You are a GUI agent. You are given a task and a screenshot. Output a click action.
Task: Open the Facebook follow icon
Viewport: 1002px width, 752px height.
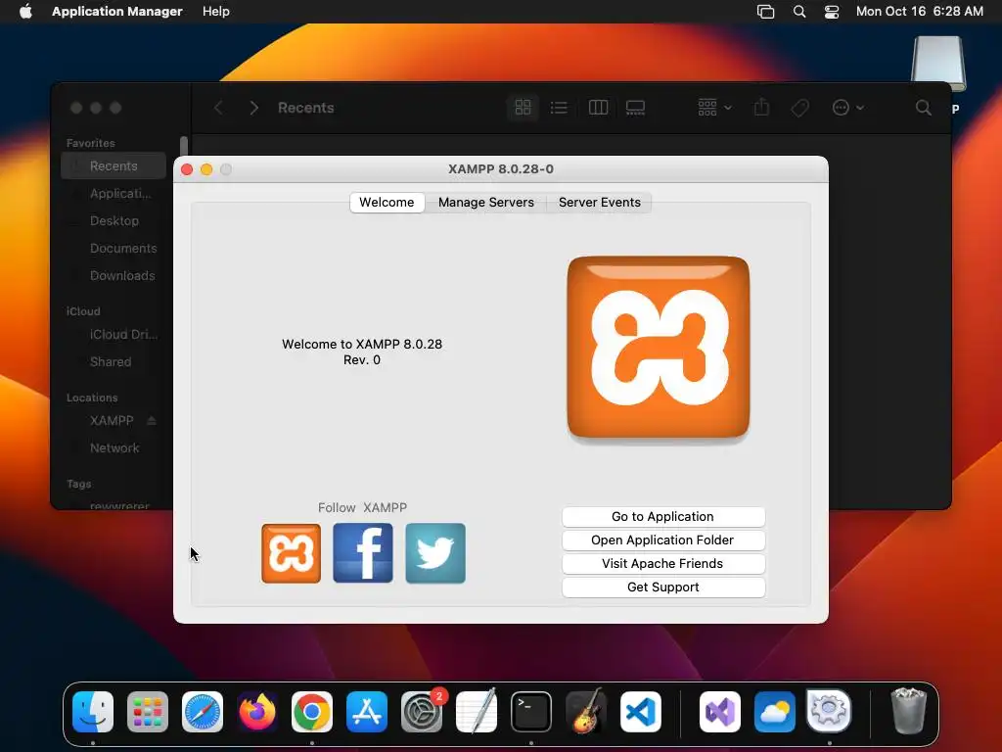(363, 553)
